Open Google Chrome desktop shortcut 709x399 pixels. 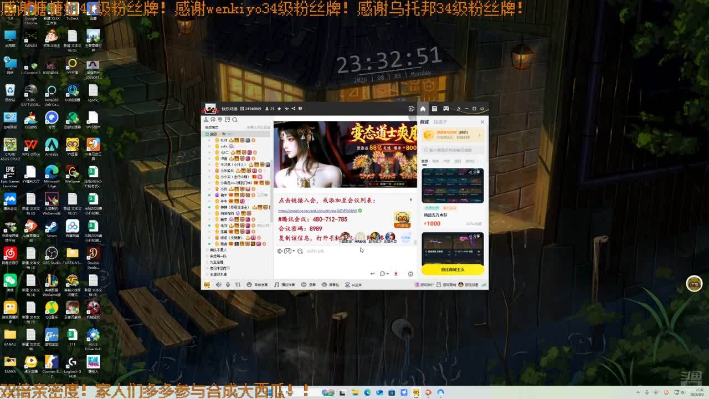point(31,12)
